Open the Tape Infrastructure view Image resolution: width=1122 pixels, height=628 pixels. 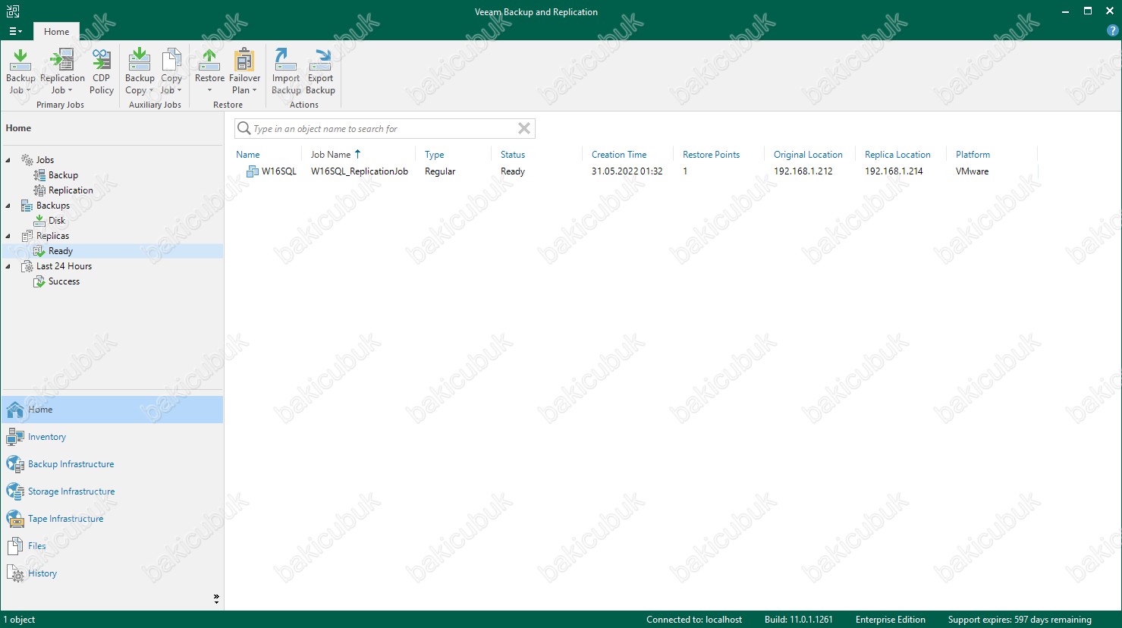[112, 519]
